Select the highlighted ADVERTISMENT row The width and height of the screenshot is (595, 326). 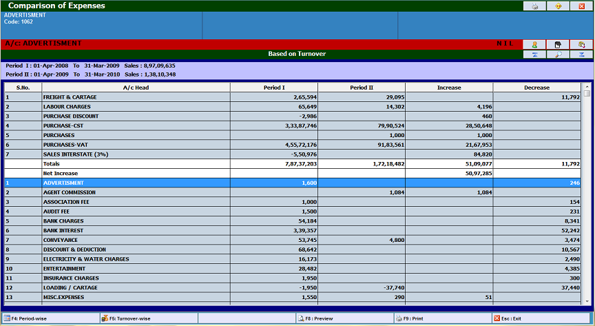tap(293, 183)
